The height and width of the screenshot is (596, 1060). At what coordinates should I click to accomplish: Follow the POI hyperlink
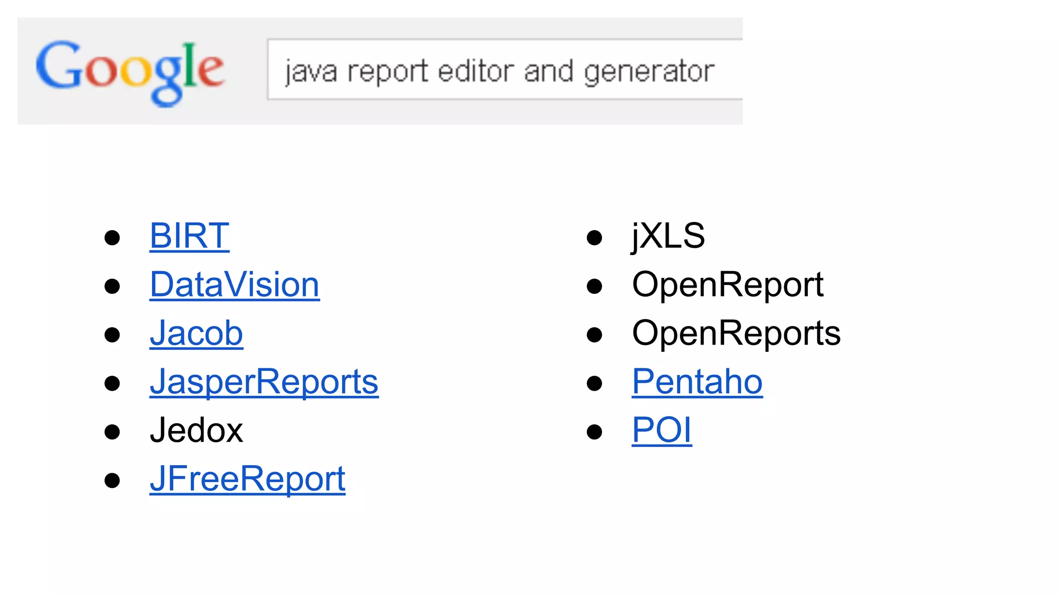(661, 430)
